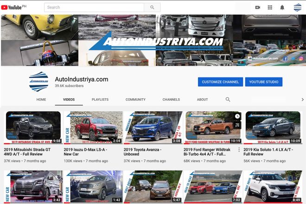The width and height of the screenshot is (306, 204).
Task: Switch to the PLAYLISTS tab
Action: coord(100,99)
